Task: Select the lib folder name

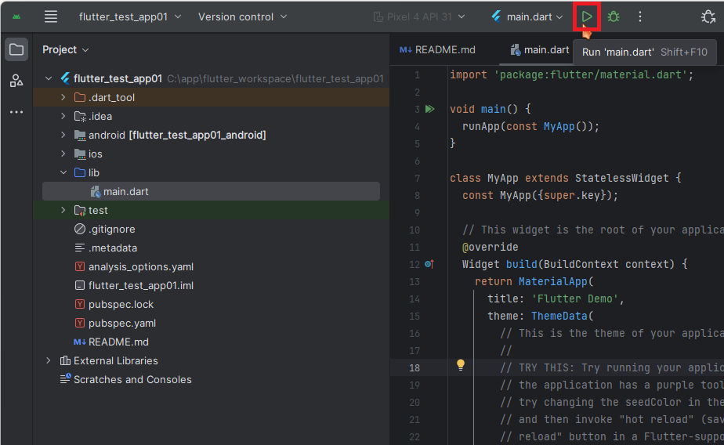Action: coord(94,172)
